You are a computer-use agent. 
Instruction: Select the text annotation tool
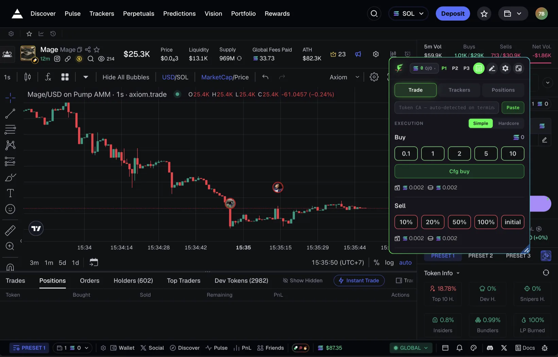coord(10,193)
